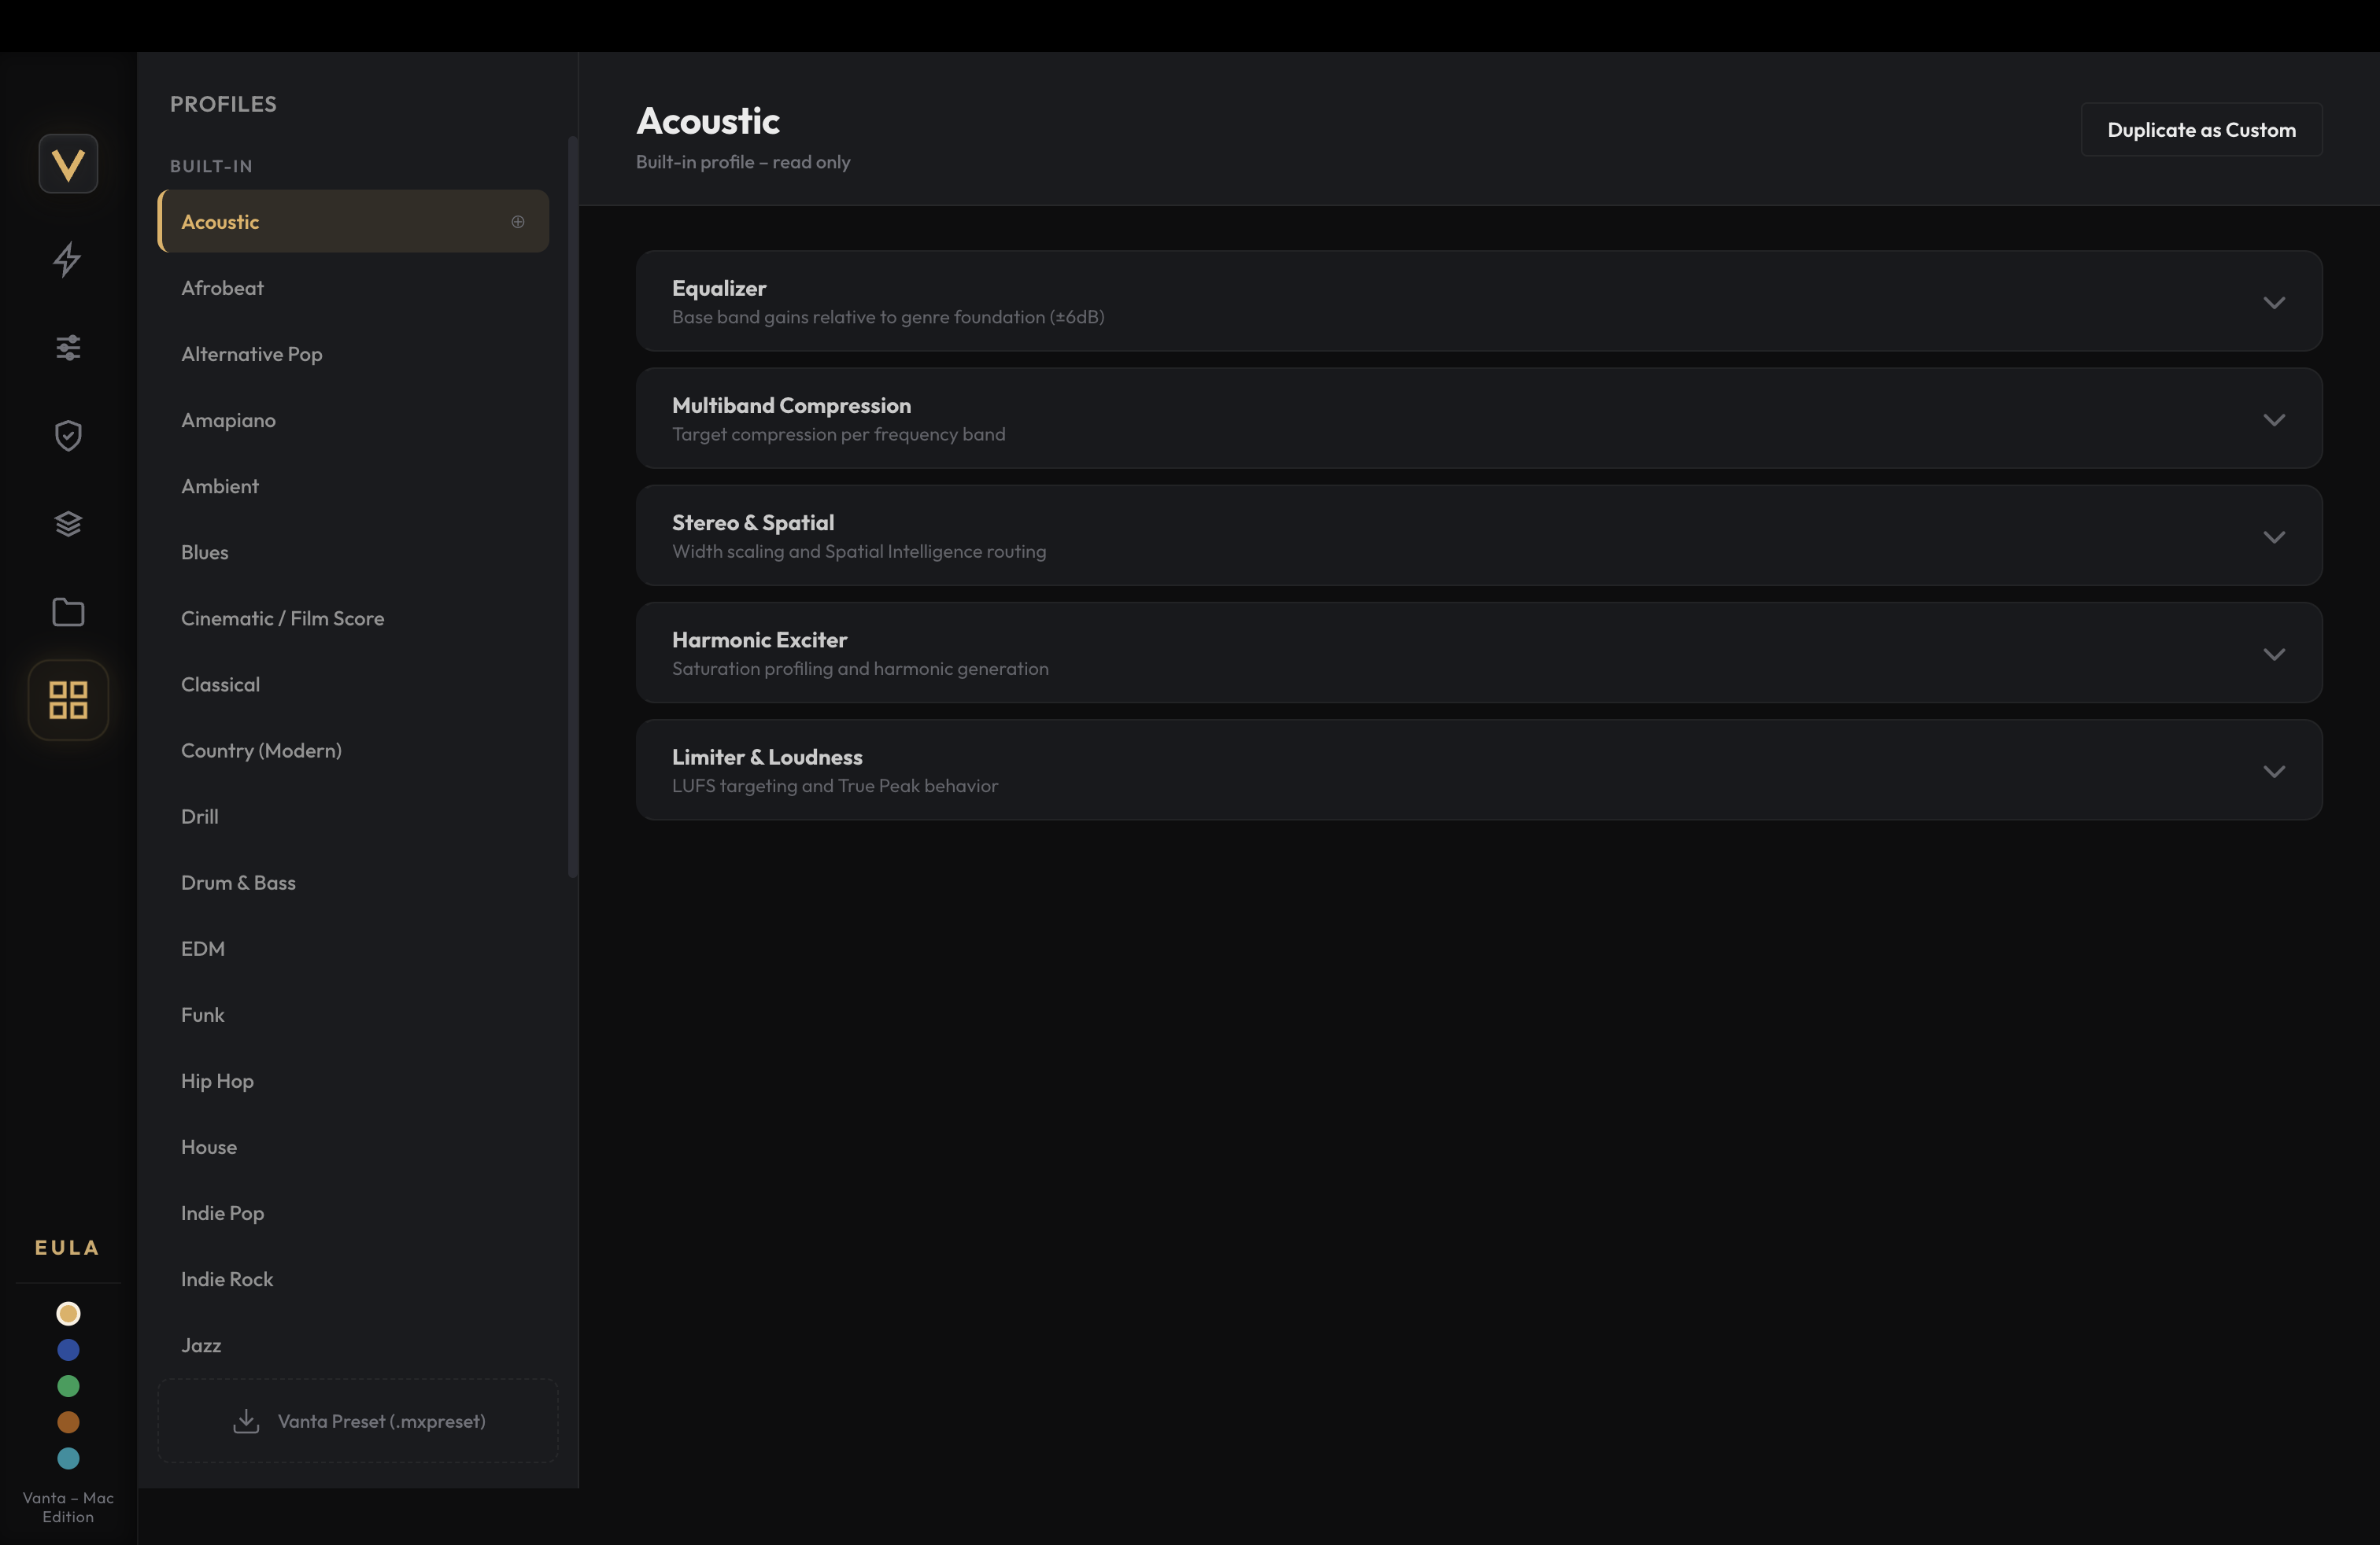The height and width of the screenshot is (1545, 2380).
Task: Select the lightning bolt quick-master icon
Action: click(x=68, y=260)
